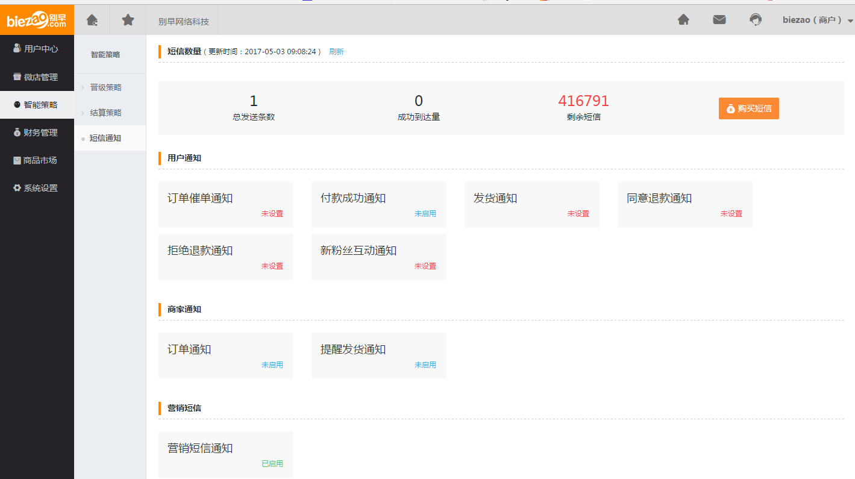The image size is (855, 479).
Task: Click the star favorites icon
Action: coord(128,20)
